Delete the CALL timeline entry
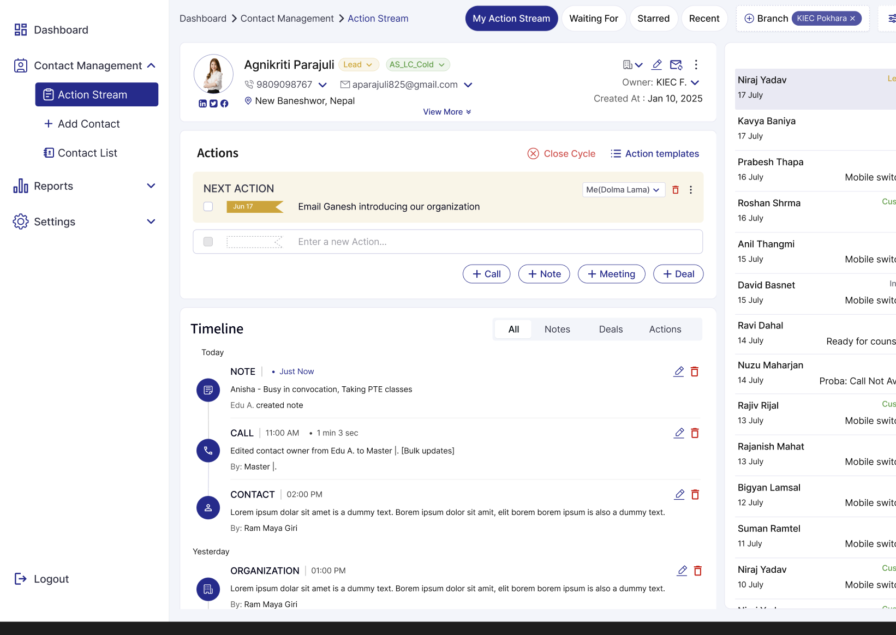 pyautogui.click(x=695, y=433)
